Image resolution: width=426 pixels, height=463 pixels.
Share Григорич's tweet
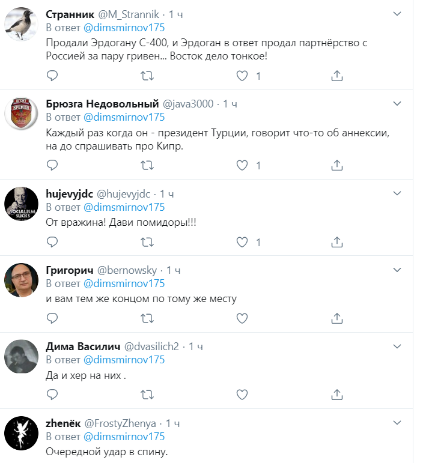337,318
